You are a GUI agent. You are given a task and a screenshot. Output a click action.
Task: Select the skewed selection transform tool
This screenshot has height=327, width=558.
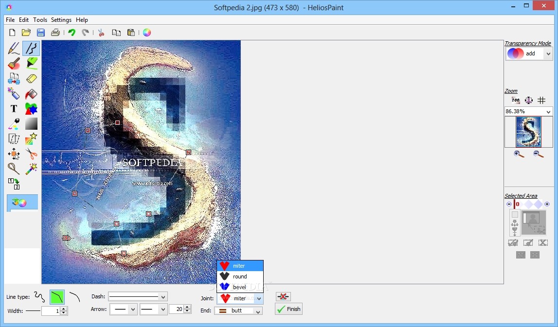(14, 139)
